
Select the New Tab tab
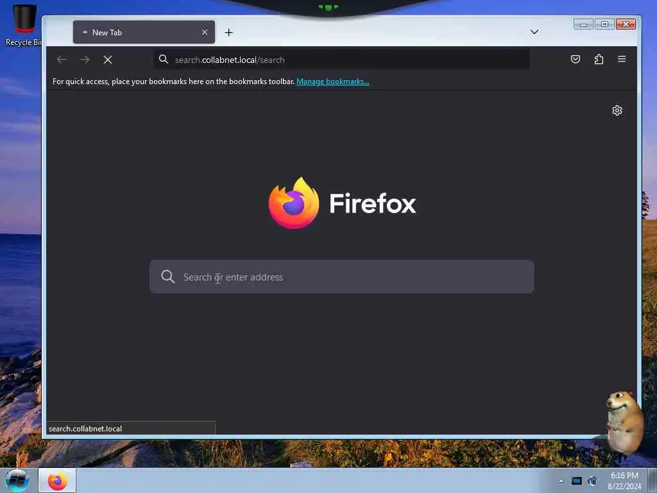pos(144,32)
